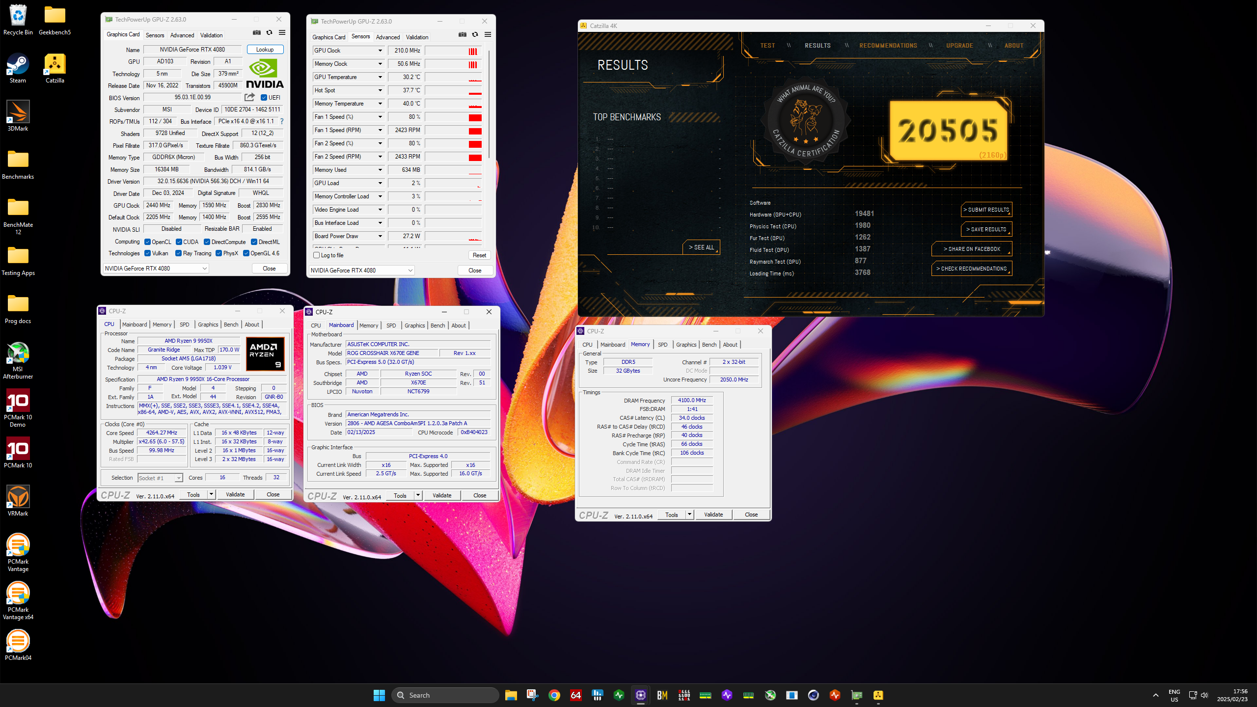Toggle the UEFI checkbox in GPU-Z
The height and width of the screenshot is (707, 1257).
pyautogui.click(x=264, y=98)
